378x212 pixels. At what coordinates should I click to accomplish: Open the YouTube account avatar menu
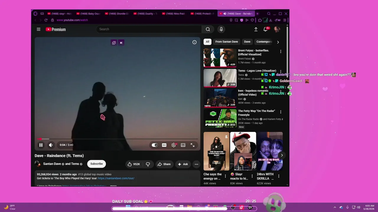(277, 29)
